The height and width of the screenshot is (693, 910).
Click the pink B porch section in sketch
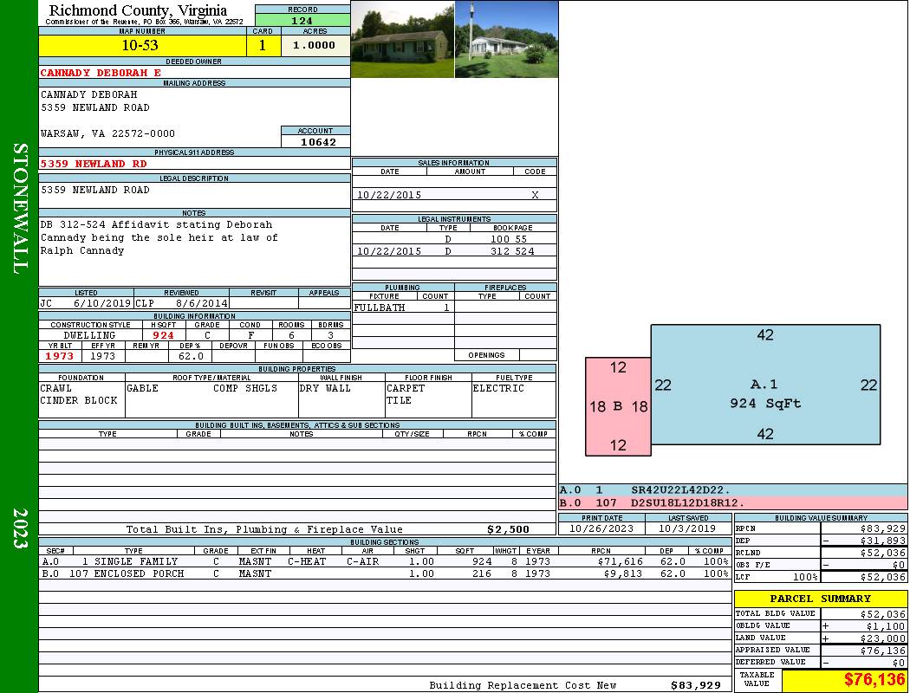coord(618,406)
